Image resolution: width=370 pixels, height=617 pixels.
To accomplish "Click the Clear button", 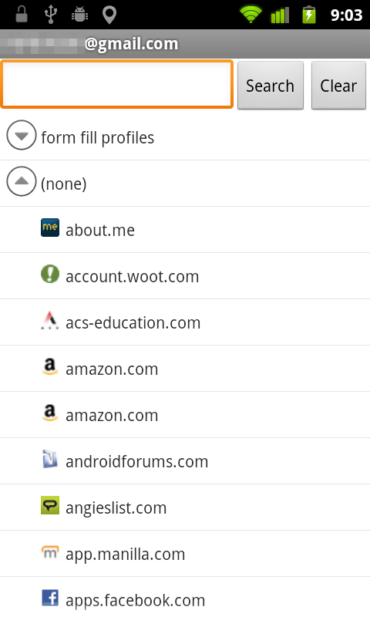I will click(338, 85).
